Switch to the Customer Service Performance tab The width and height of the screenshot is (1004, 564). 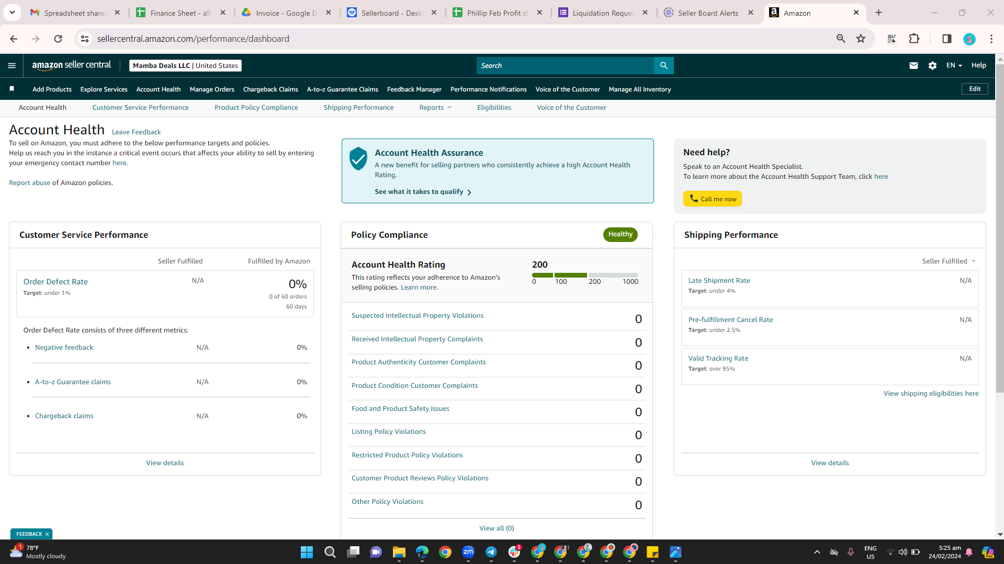coord(140,108)
